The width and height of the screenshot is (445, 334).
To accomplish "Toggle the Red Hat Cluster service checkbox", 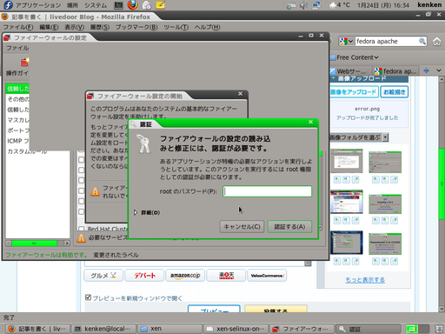I will (x=82, y=229).
